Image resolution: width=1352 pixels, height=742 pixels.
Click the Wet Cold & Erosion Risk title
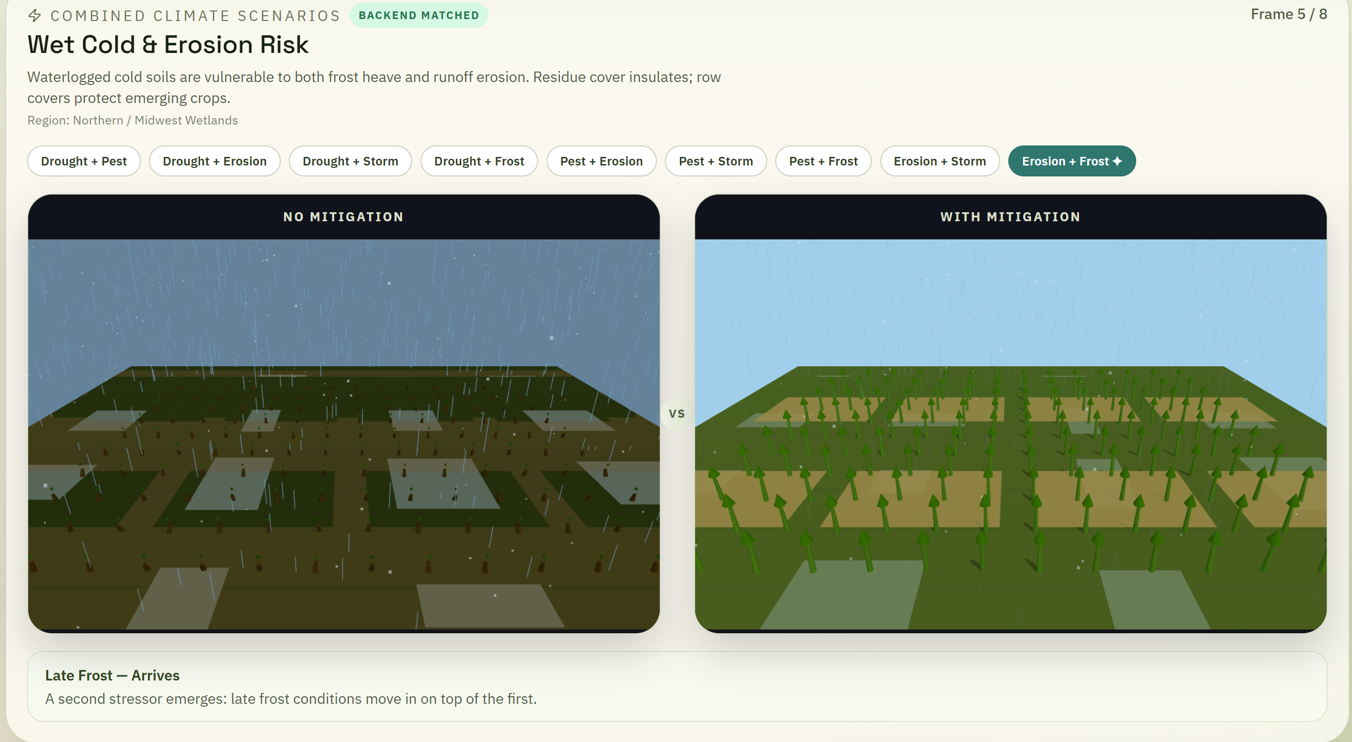point(168,44)
